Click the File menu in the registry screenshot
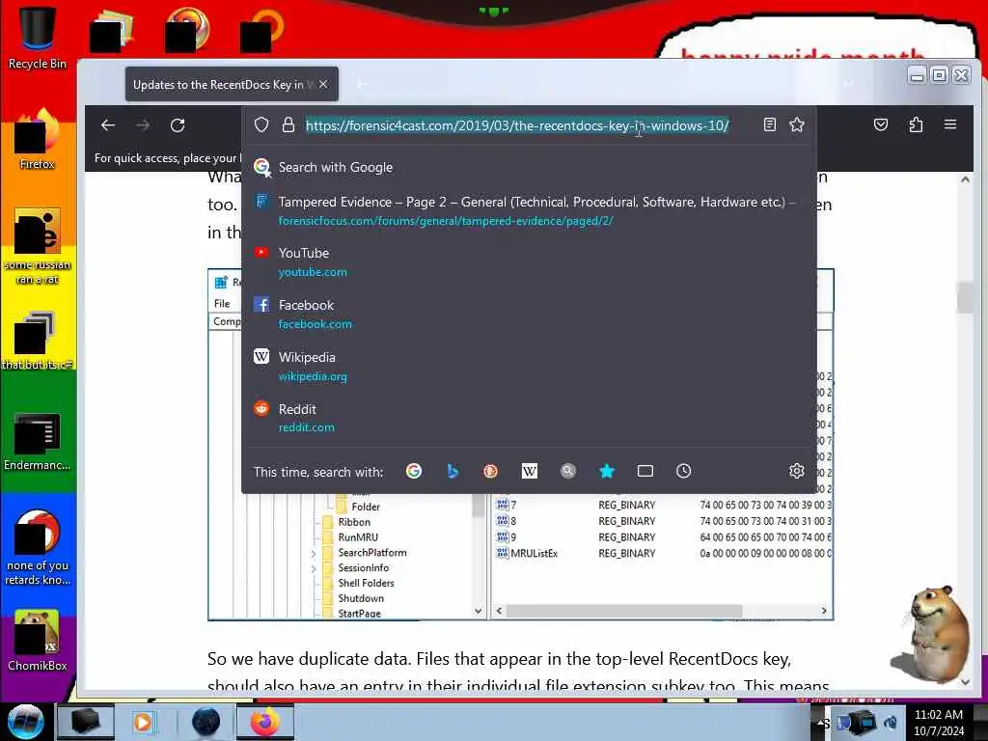 tap(222, 304)
